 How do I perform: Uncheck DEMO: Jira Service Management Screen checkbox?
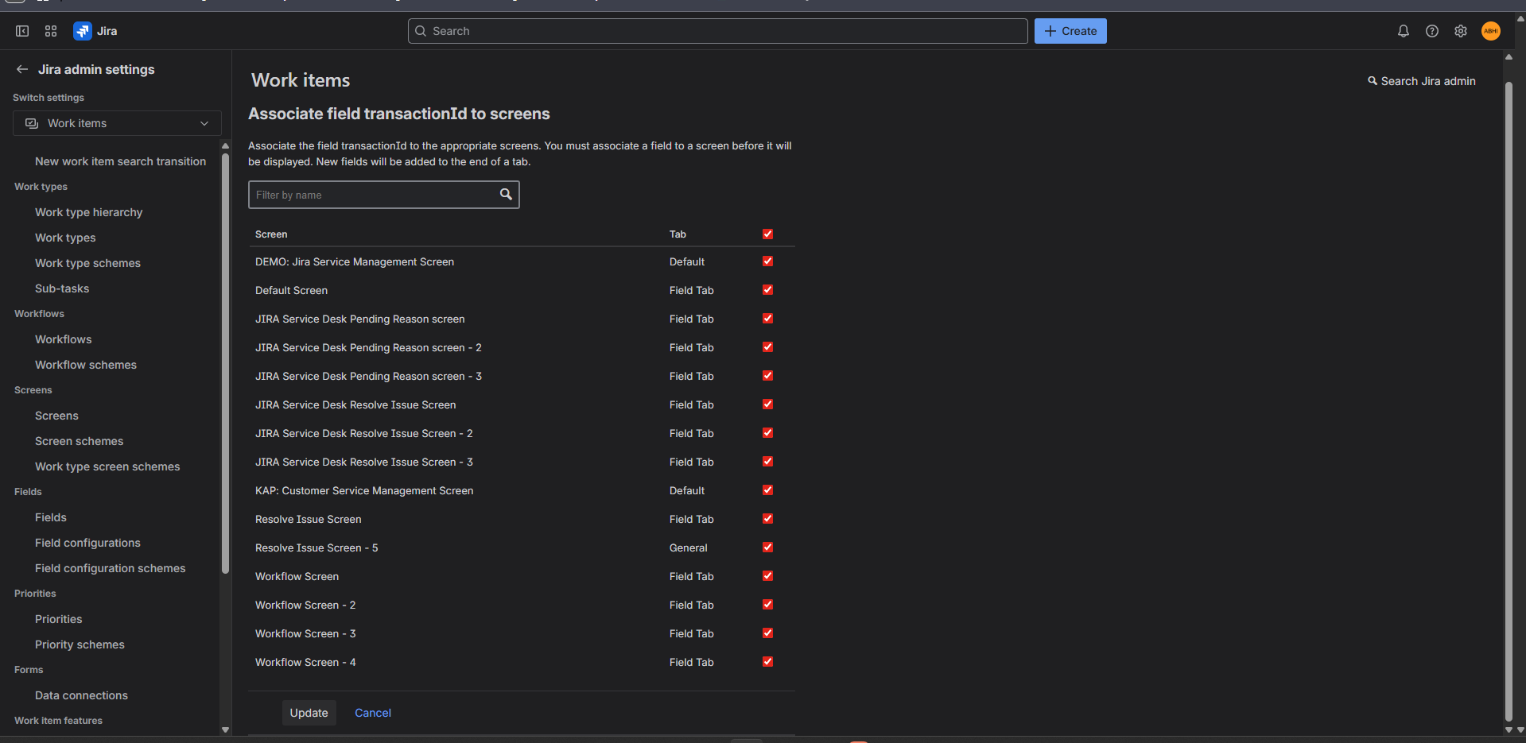pos(767,261)
